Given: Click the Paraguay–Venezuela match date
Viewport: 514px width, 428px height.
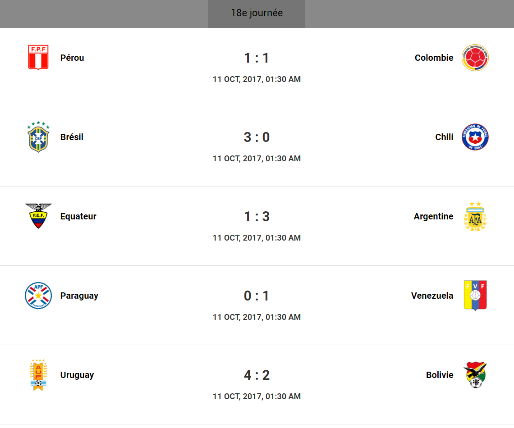Looking at the screenshot, I should click(257, 317).
